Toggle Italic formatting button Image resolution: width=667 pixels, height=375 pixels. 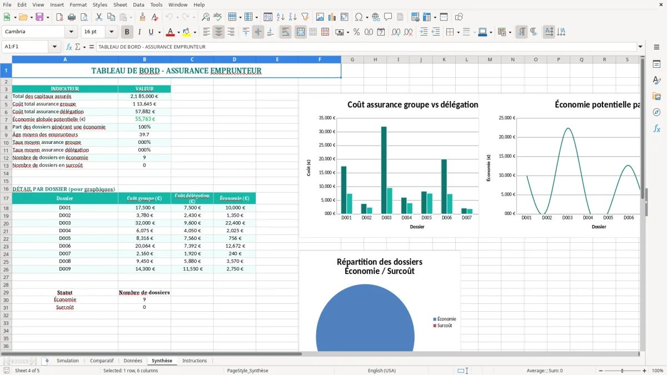click(139, 32)
